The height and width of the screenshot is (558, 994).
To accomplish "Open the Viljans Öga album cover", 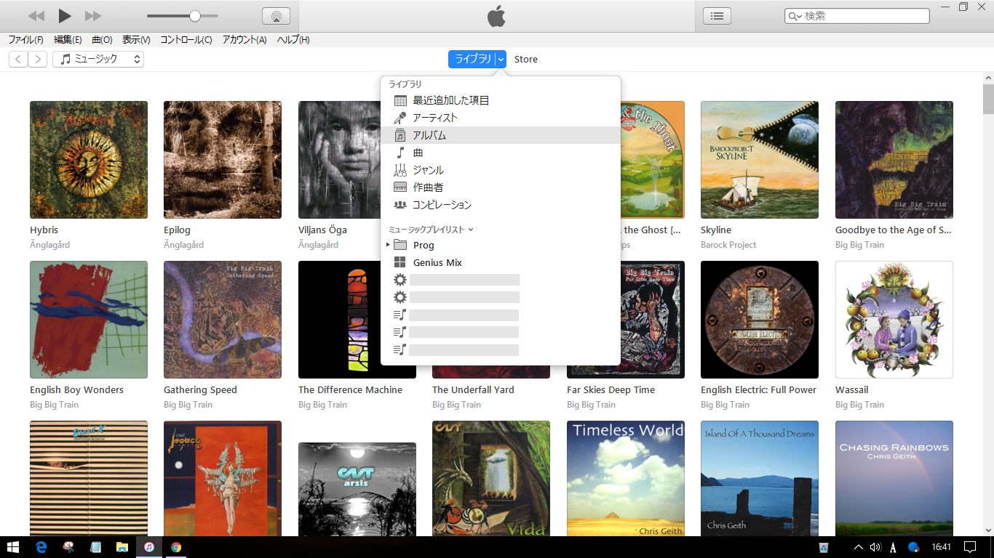I will 339,160.
